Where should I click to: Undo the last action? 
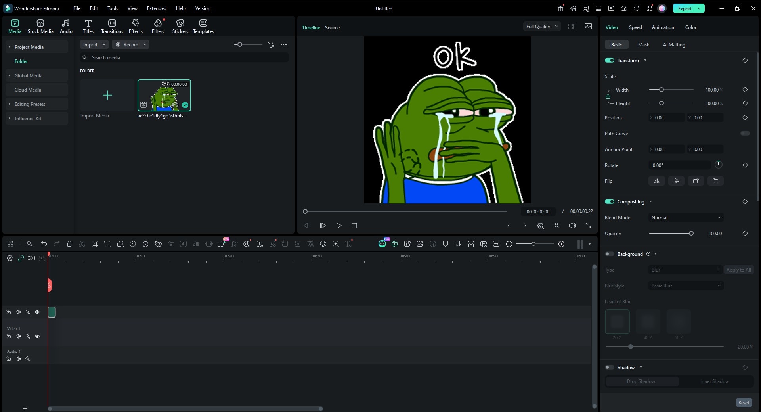coord(44,244)
